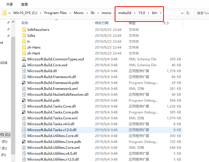Click Microsoft.Build.Framework.xml document icon
This screenshot has width=209, height=162.
click(24, 88)
